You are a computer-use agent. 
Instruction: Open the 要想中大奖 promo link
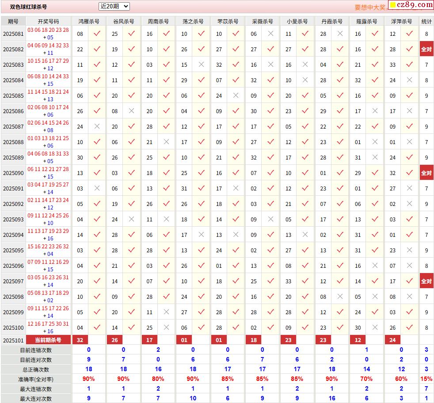click(x=370, y=8)
